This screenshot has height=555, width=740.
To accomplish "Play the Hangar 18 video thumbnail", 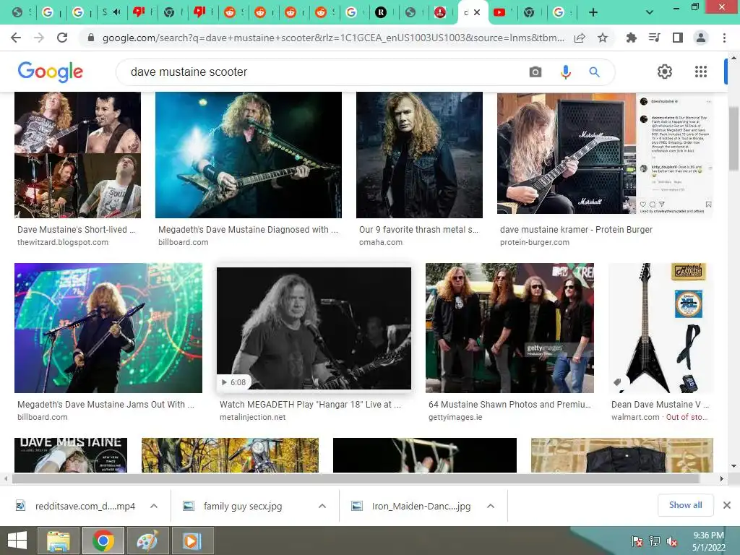I will click(x=314, y=328).
